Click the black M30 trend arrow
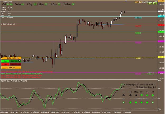Image resolution: width=165 pixels, height=114 pixels. [x=136, y=95]
